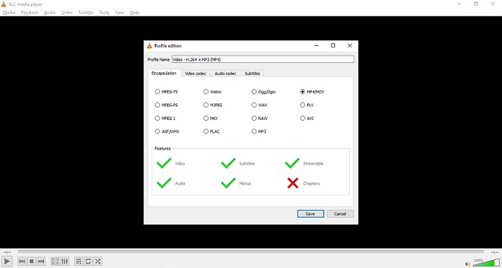Cancel the Profile edition dialog
The image size is (502, 268).
(340, 214)
